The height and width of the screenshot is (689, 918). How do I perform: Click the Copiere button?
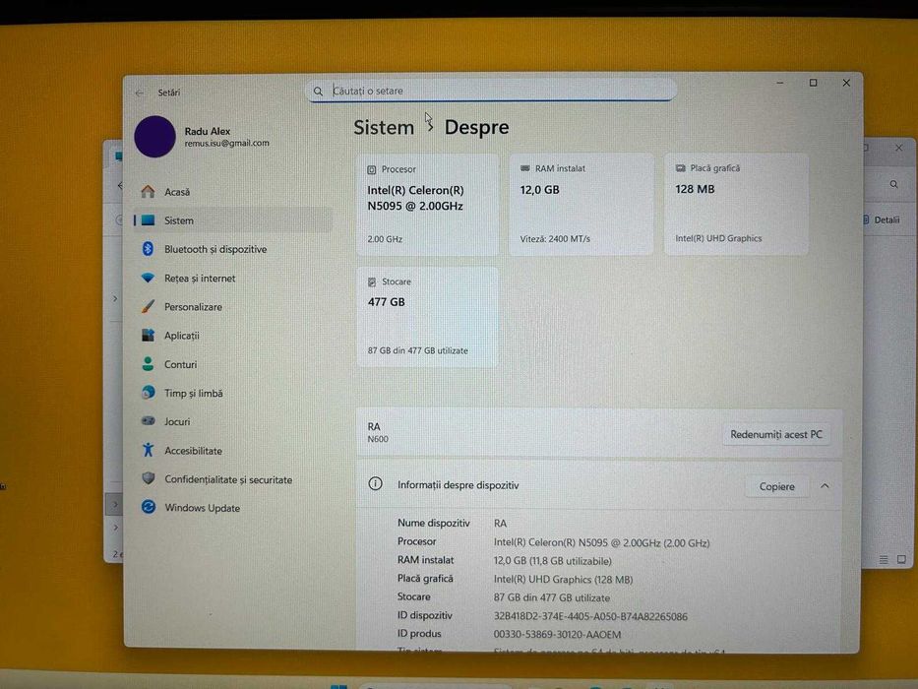[776, 486]
